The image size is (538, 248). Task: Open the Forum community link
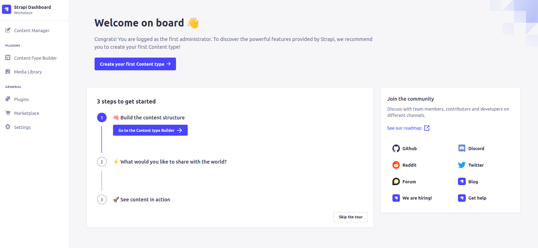[x=404, y=182]
